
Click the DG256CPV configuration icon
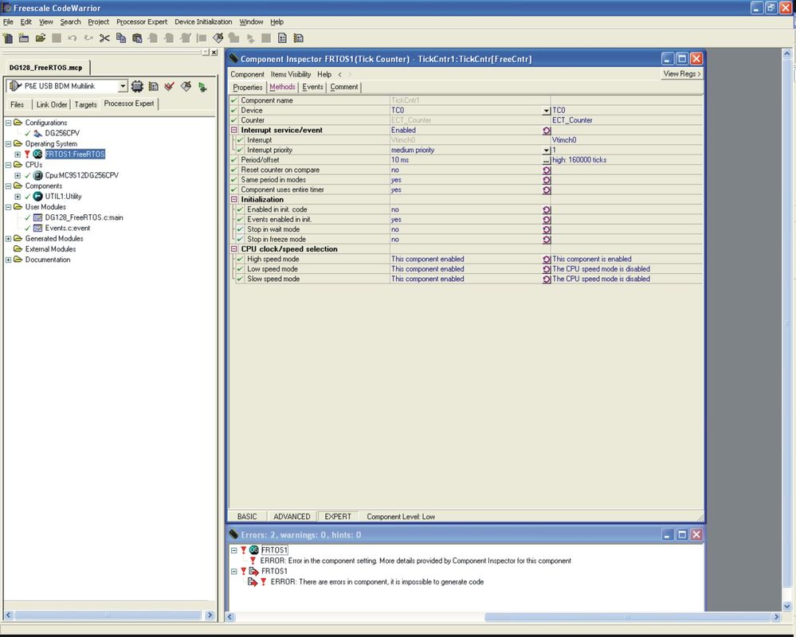[x=37, y=134]
